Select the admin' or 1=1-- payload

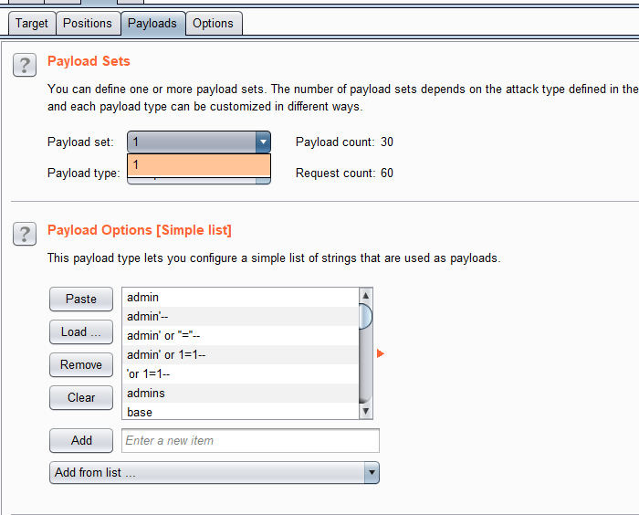(240, 355)
